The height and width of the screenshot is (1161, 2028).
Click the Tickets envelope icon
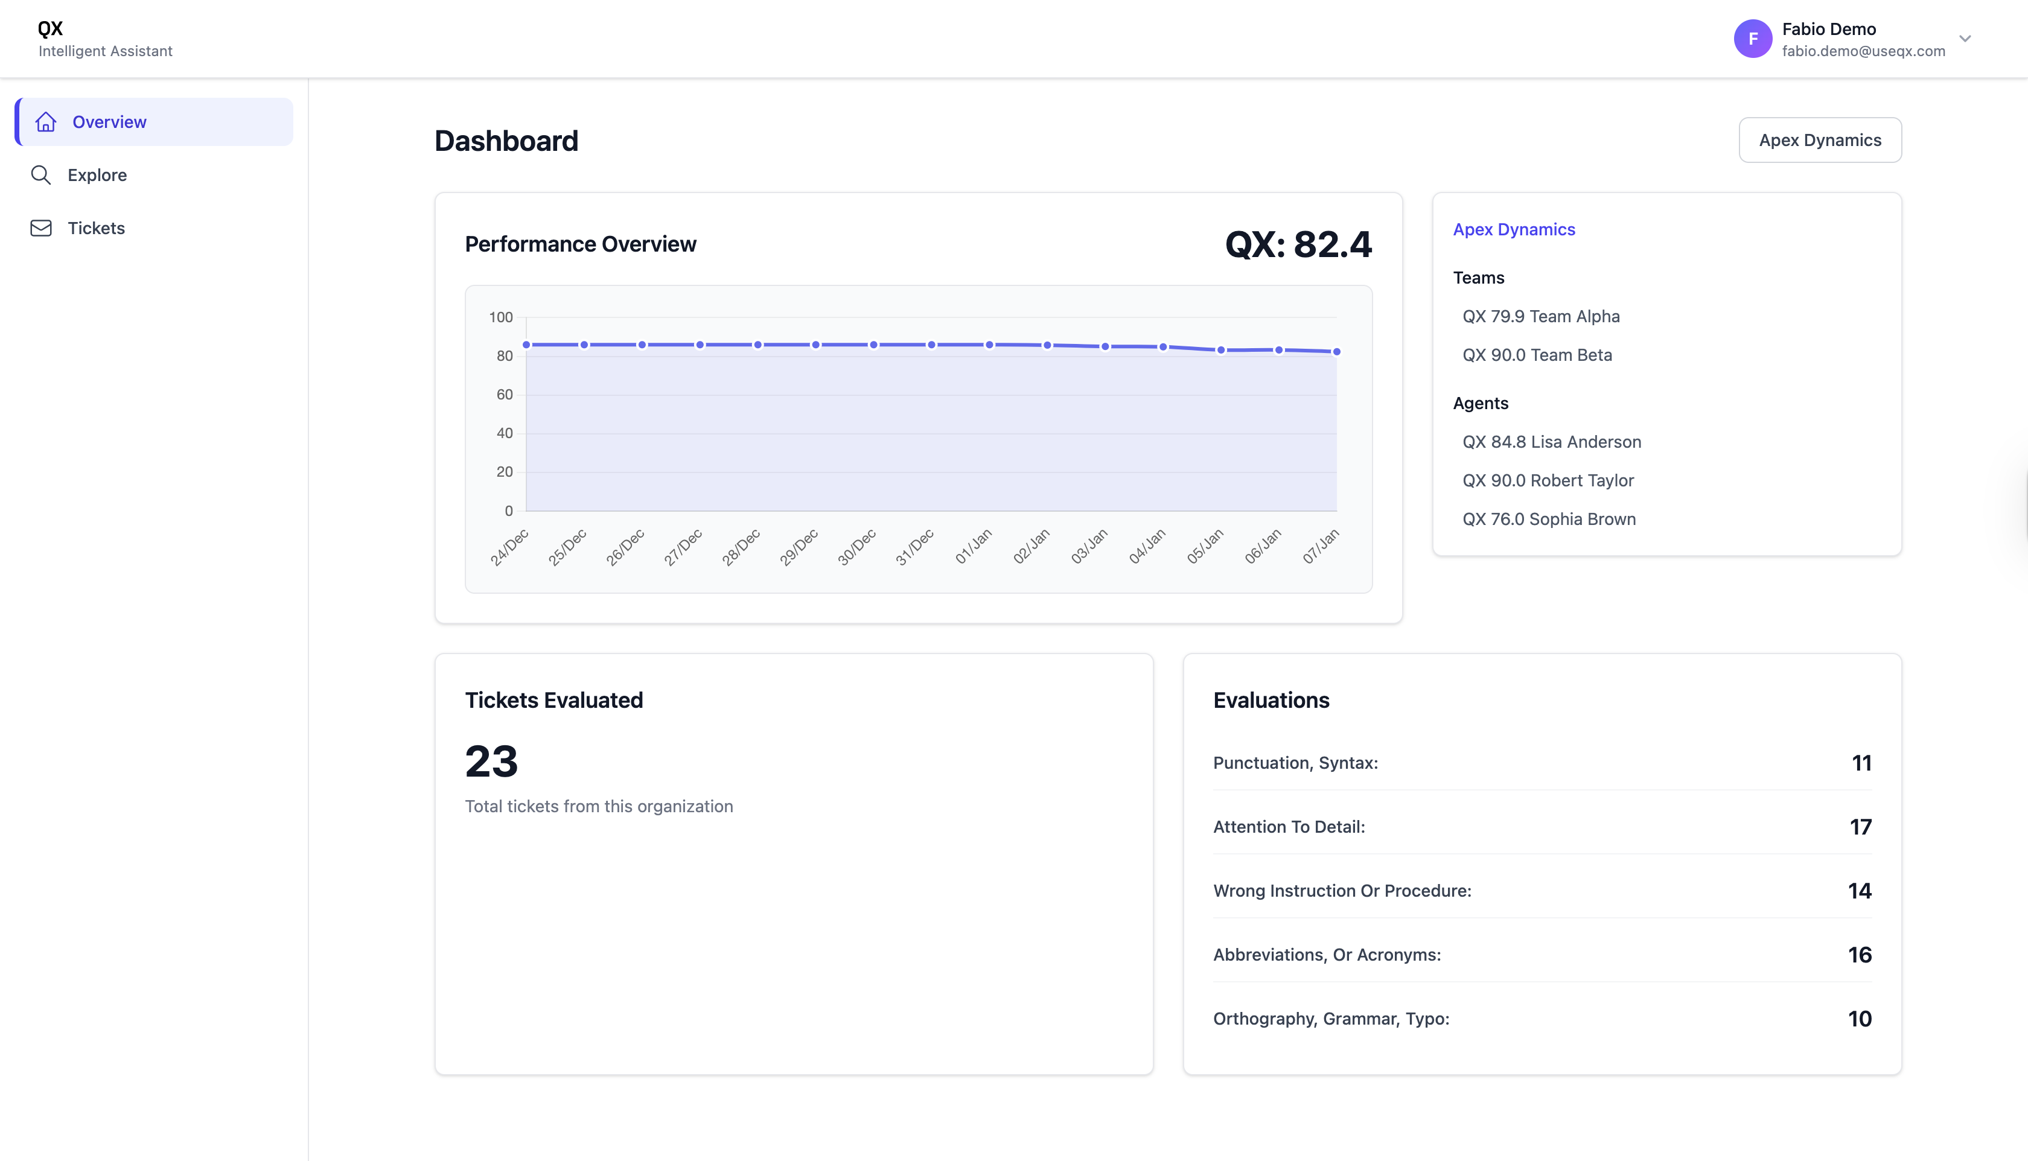(40, 228)
